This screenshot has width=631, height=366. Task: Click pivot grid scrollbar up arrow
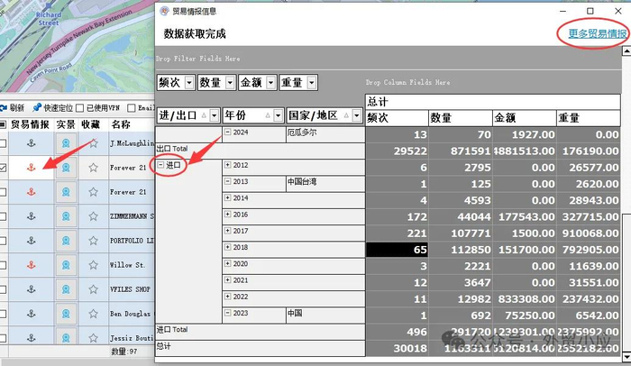click(626, 50)
